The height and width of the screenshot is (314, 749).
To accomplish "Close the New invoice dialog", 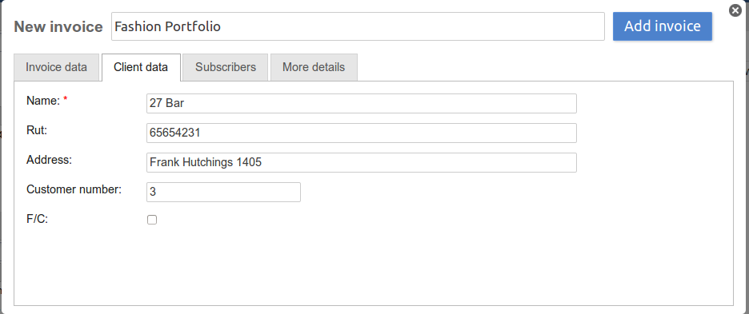I will click(x=735, y=10).
